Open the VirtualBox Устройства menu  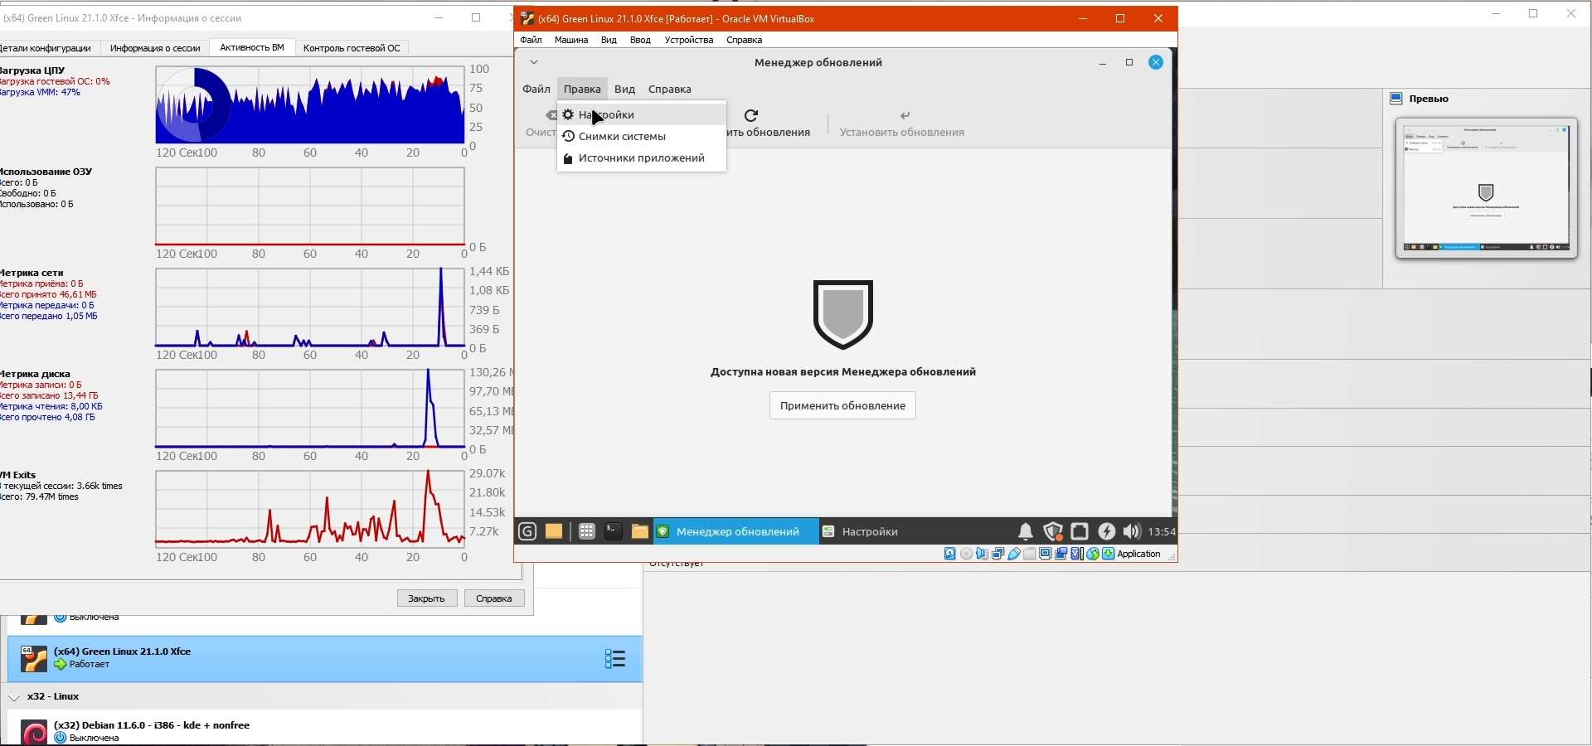pos(689,40)
